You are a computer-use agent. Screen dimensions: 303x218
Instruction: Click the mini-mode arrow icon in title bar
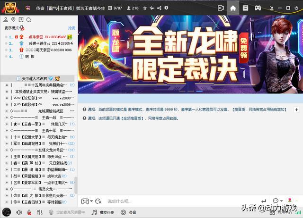[x=271, y=8]
